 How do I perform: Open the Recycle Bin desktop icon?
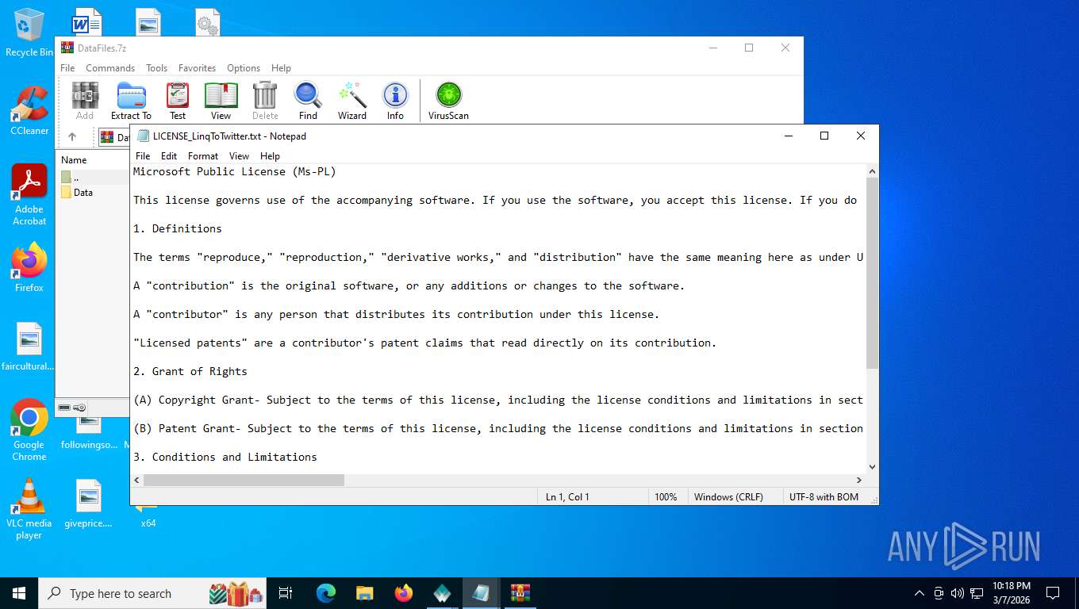[29, 33]
